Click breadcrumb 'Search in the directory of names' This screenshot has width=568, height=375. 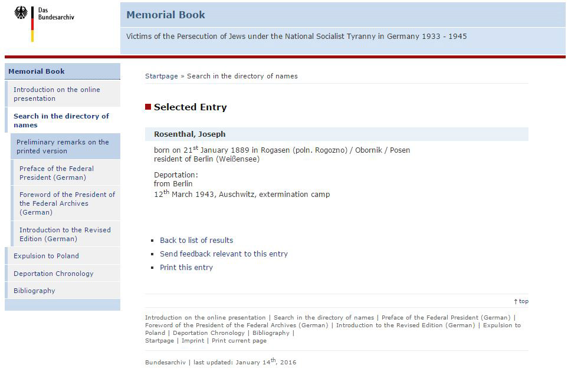point(242,76)
